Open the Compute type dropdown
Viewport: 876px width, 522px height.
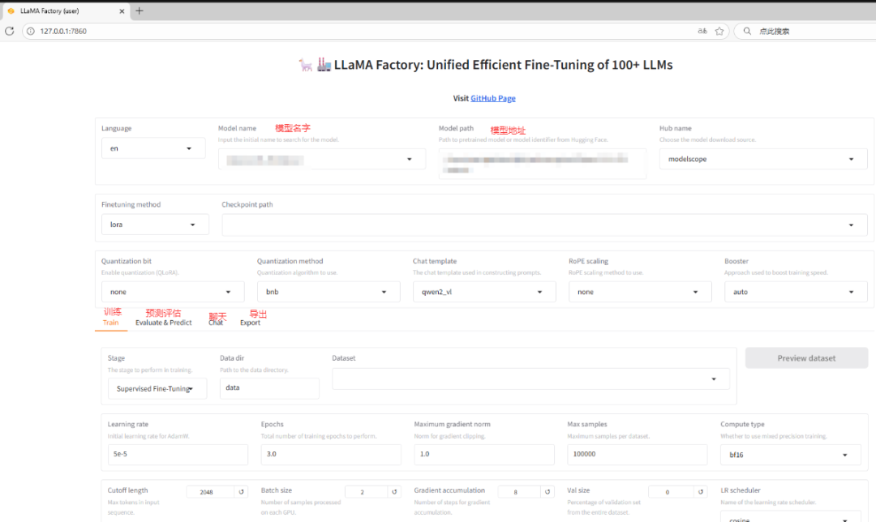[791, 455]
